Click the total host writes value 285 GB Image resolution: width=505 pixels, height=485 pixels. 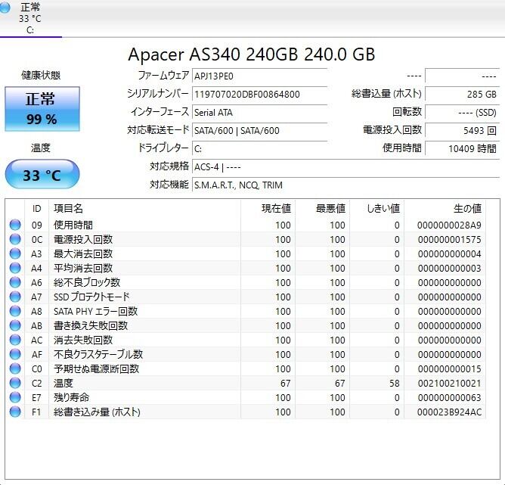(x=462, y=94)
